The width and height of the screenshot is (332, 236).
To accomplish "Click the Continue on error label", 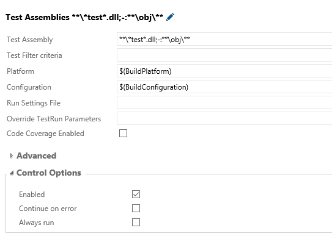I will (48, 209).
